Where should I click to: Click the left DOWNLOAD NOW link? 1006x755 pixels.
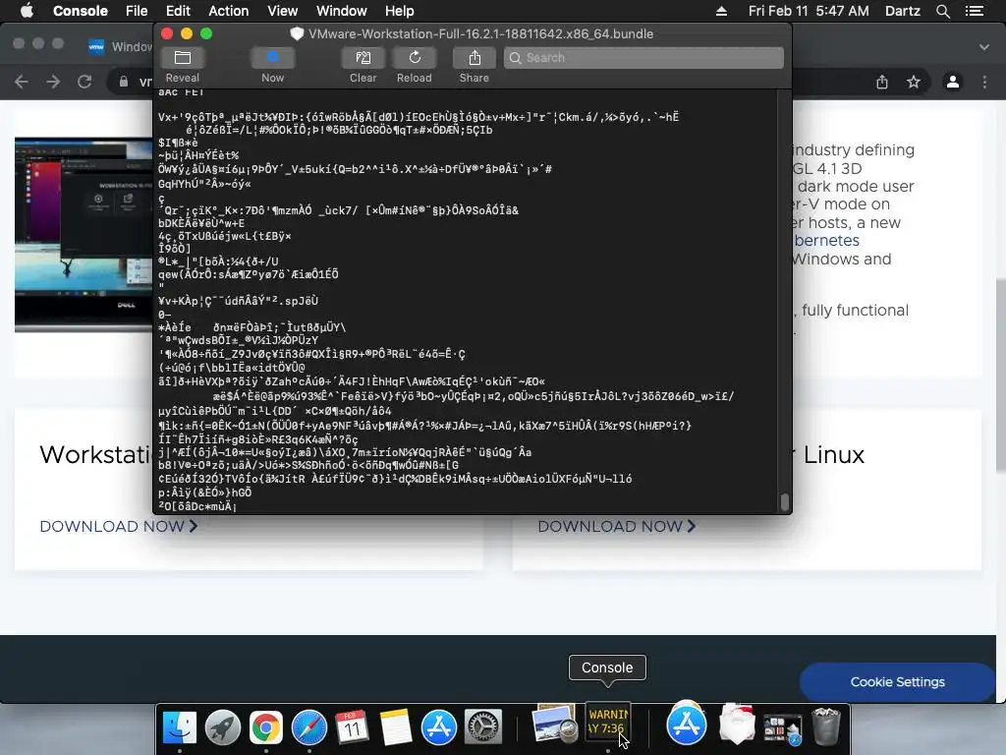tap(119, 527)
